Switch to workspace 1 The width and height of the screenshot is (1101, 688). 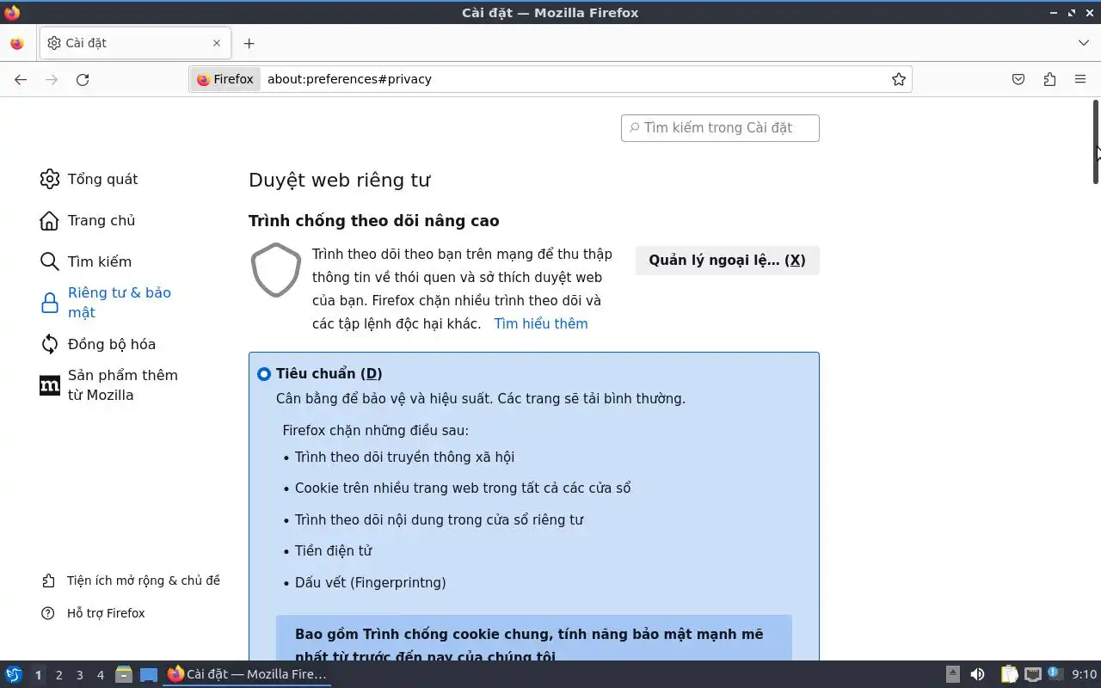(x=38, y=675)
